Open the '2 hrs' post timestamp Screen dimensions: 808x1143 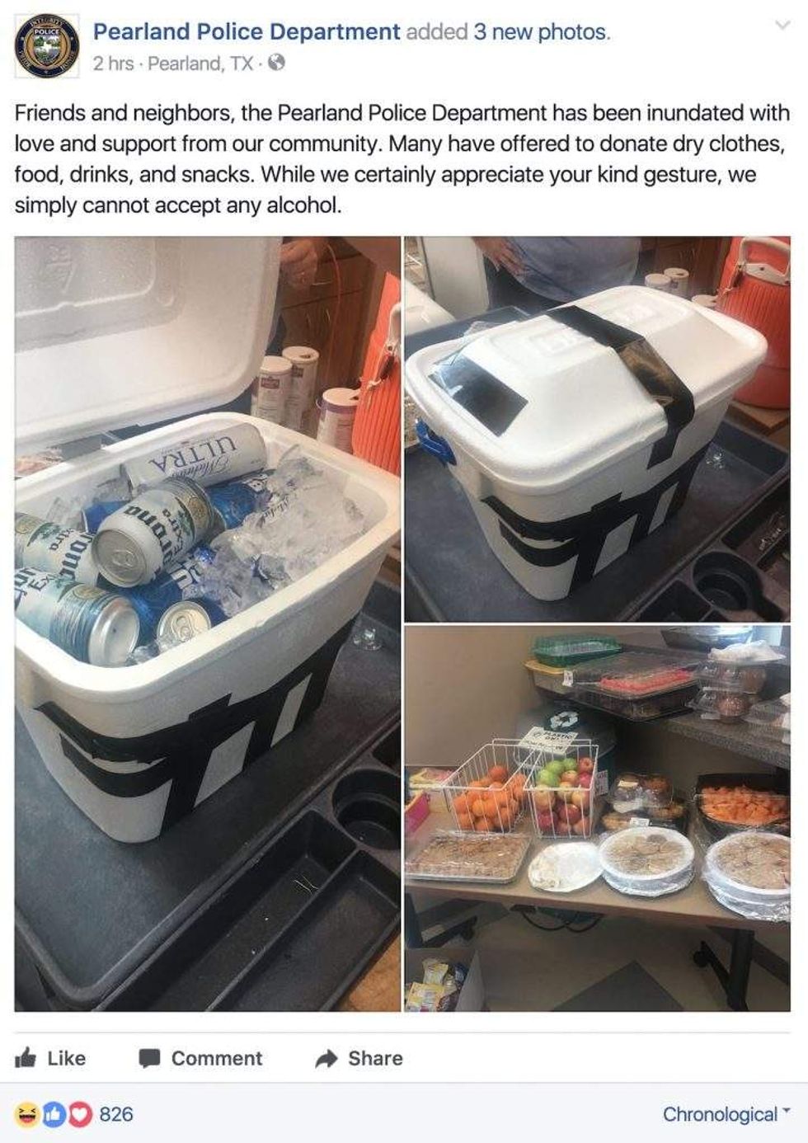point(113,63)
